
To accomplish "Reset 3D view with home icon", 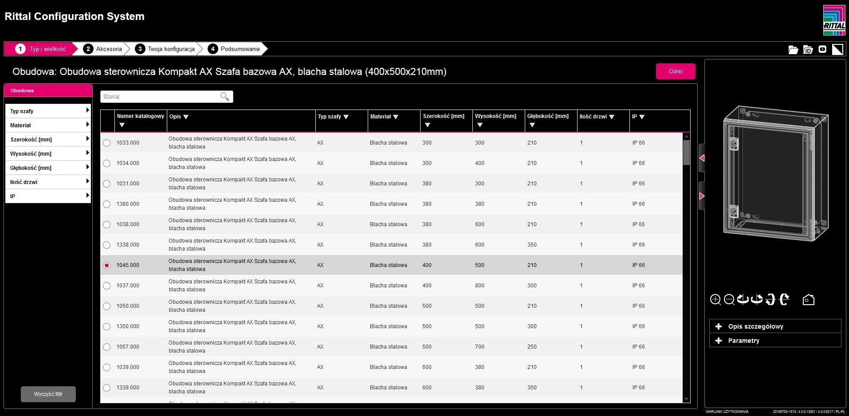I will [x=809, y=300].
